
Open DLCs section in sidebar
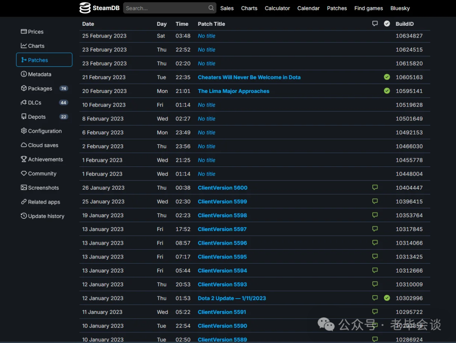click(44, 103)
